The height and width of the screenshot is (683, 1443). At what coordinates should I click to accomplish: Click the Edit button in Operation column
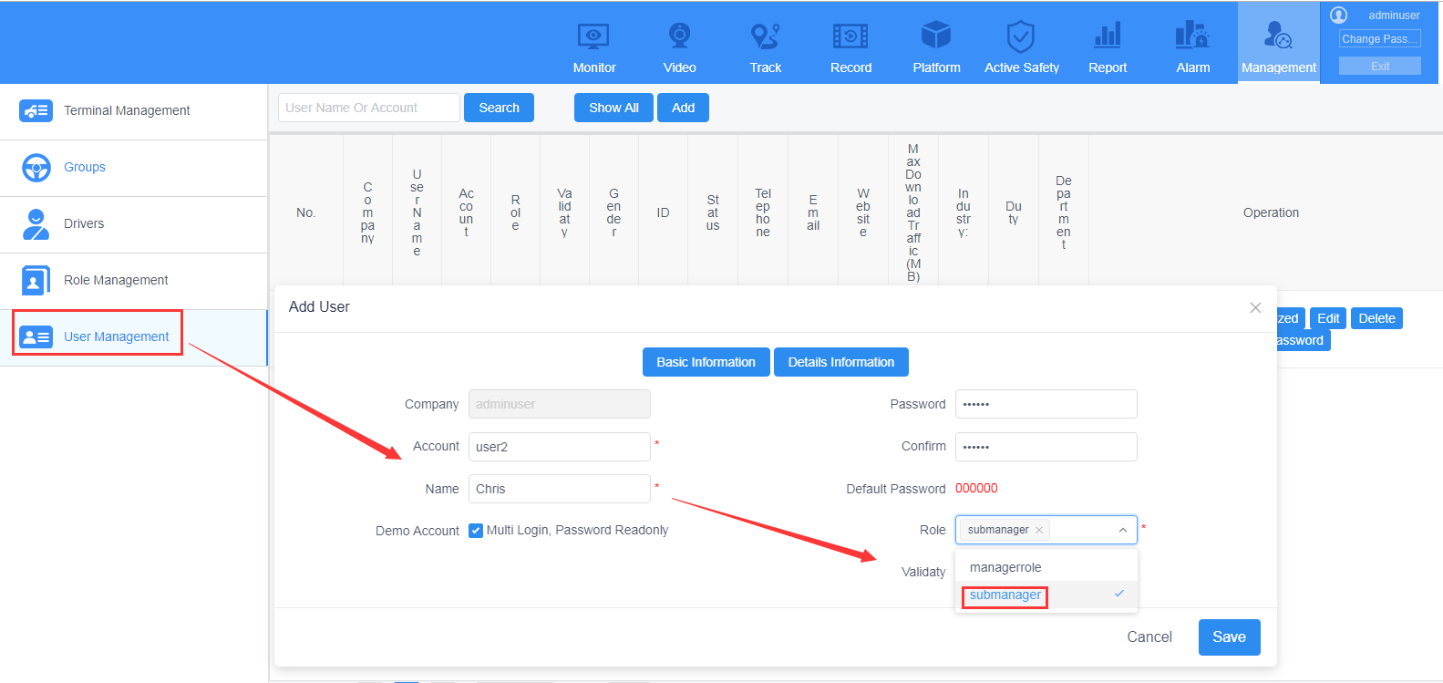pyautogui.click(x=1328, y=318)
